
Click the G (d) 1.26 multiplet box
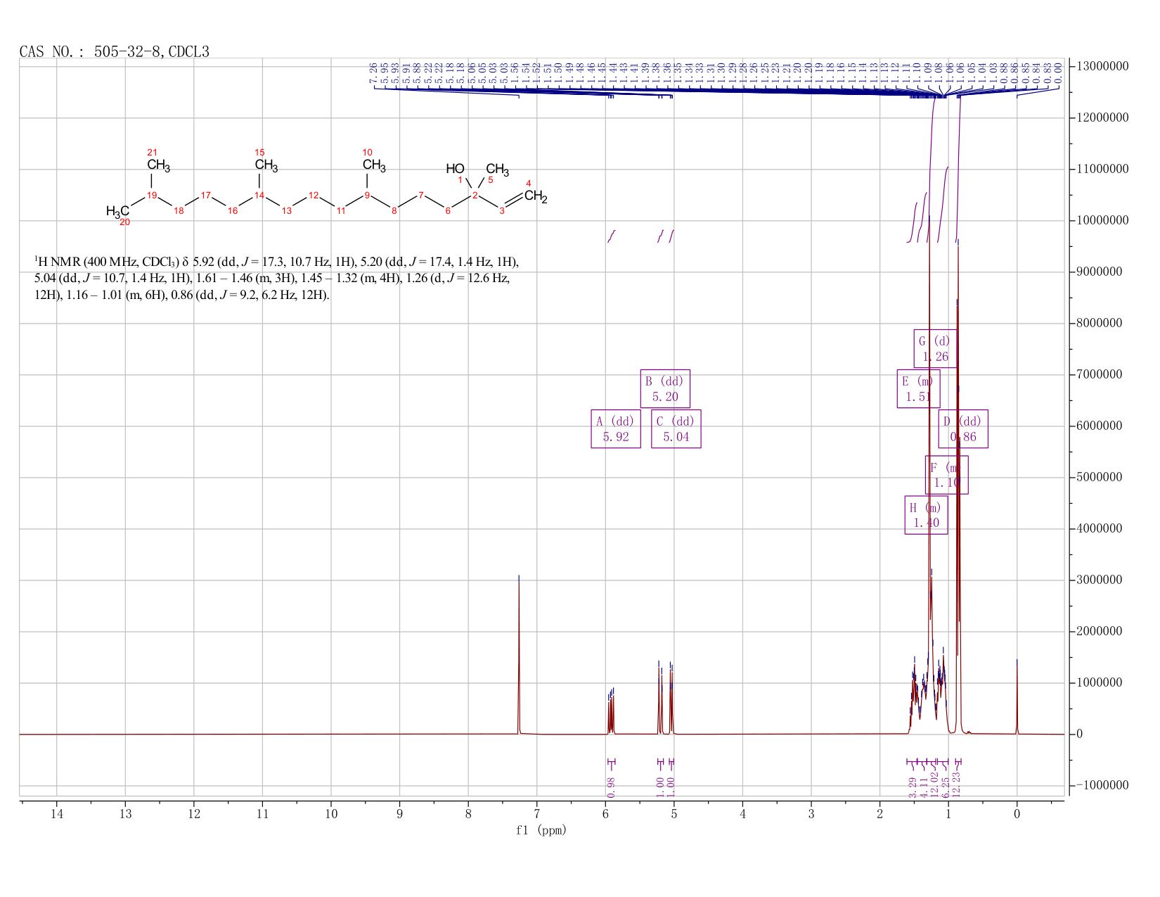pos(935,348)
